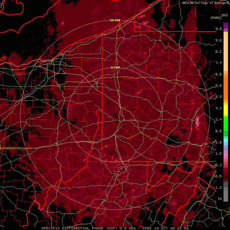
Task: Click the 1.0 value on the color scale
Action: (218, 154)
